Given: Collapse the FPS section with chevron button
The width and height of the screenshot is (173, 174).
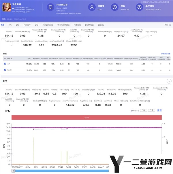Looking at the screenshot, I should click(169, 81).
